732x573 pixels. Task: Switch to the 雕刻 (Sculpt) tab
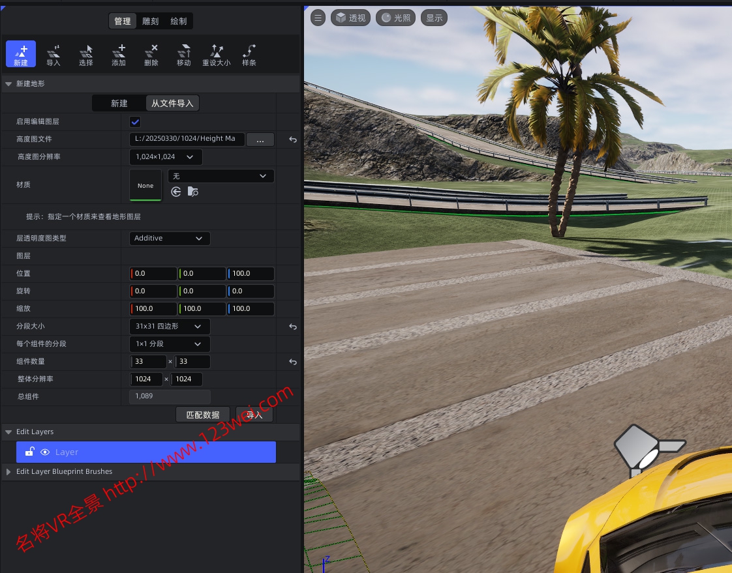click(x=150, y=22)
